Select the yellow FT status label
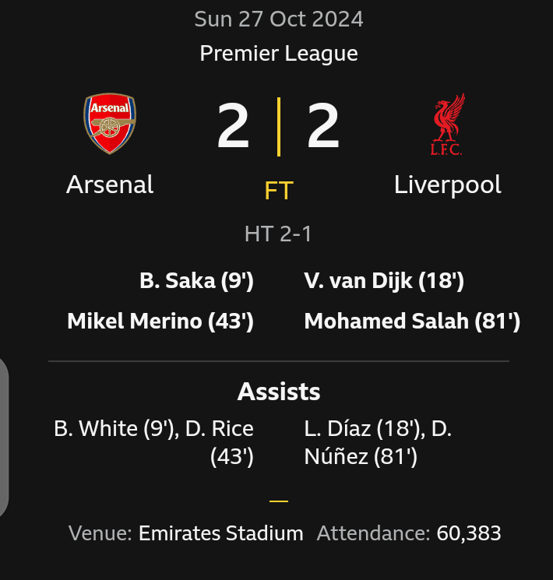Viewport: 553px width, 580px height. [x=279, y=191]
